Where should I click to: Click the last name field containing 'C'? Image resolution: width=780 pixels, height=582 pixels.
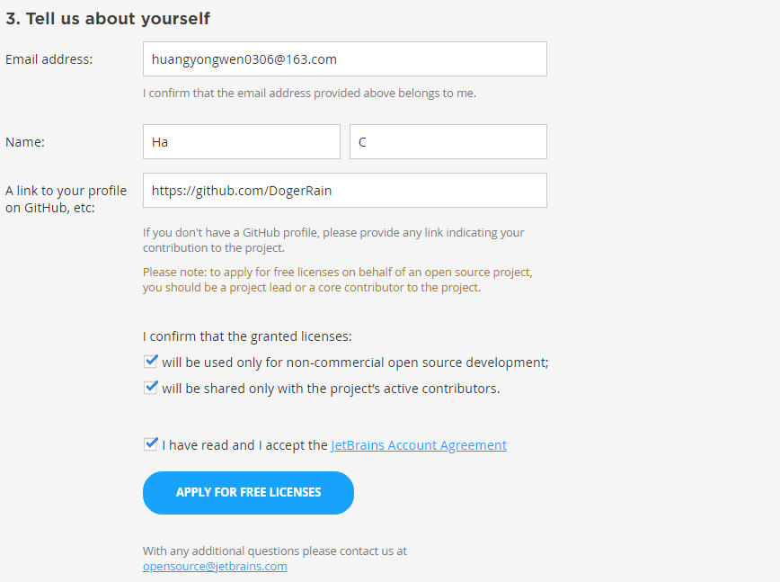coord(448,142)
